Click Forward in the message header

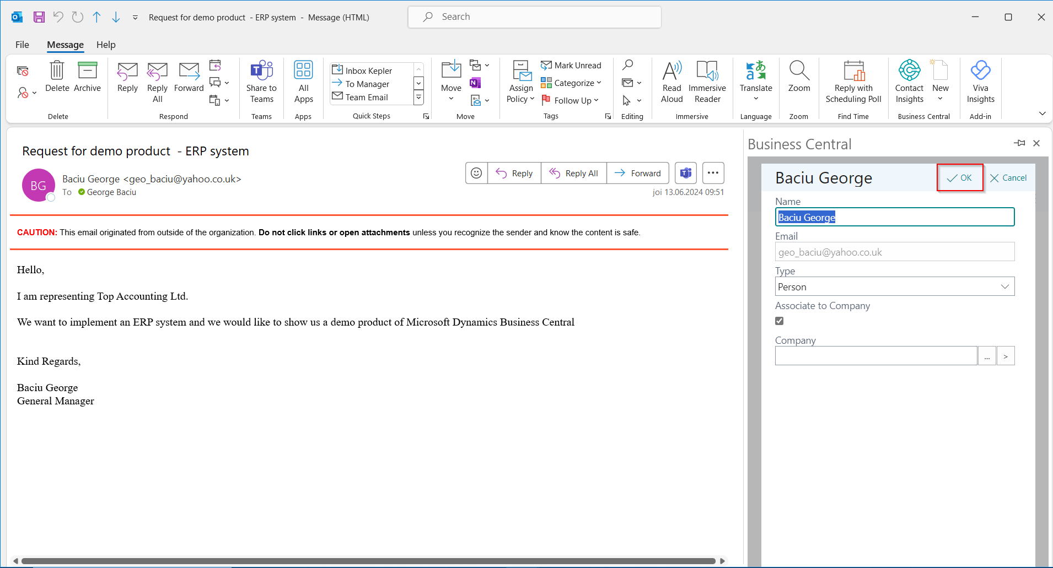coord(638,173)
